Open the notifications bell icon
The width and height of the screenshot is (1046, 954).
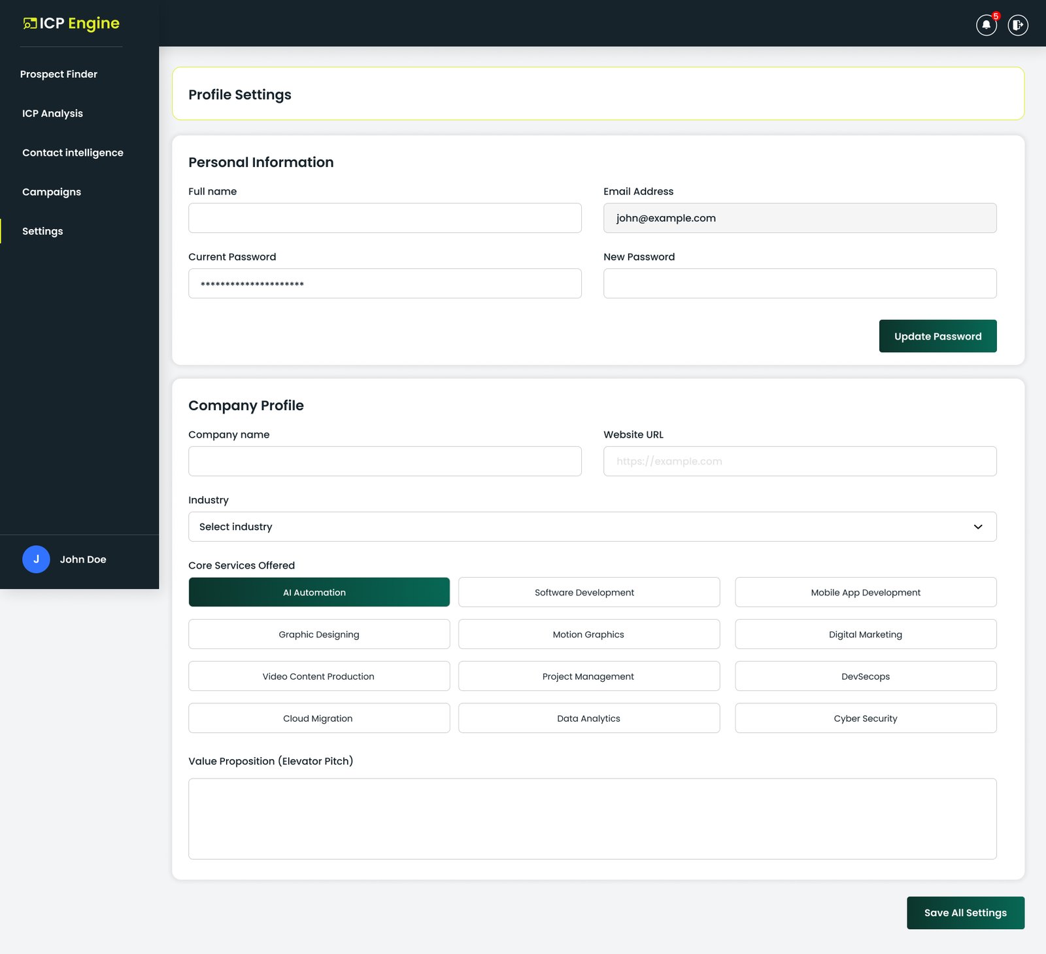(986, 25)
